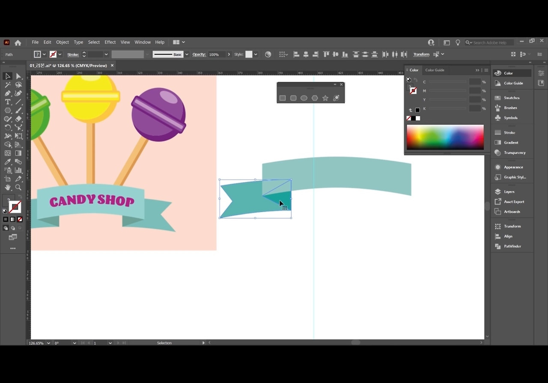
Task: Reset default fill and stroke
Action: (x=5, y=211)
